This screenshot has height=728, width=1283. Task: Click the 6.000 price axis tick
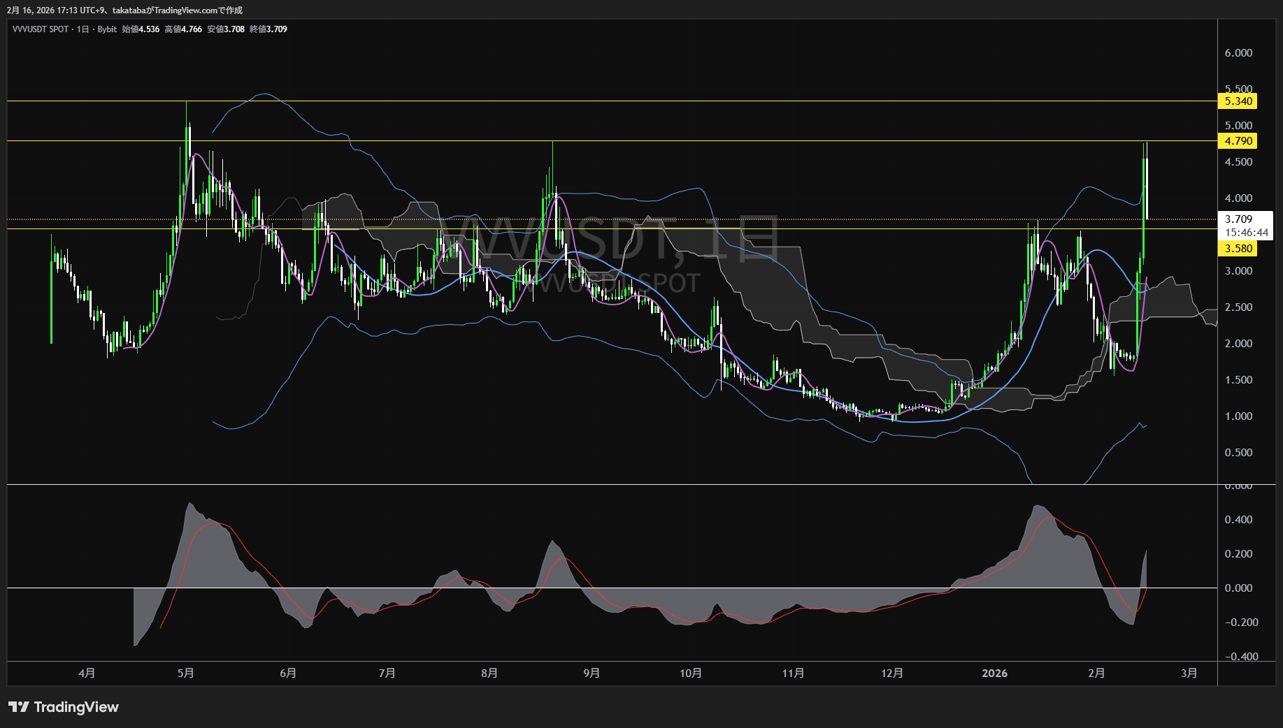click(x=1238, y=53)
